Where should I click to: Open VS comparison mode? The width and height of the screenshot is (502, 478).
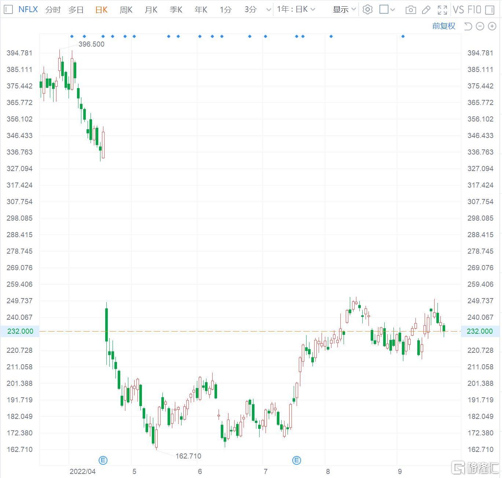click(x=458, y=10)
